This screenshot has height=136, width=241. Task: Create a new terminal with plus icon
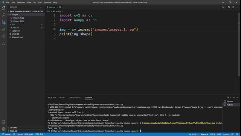[228, 97]
